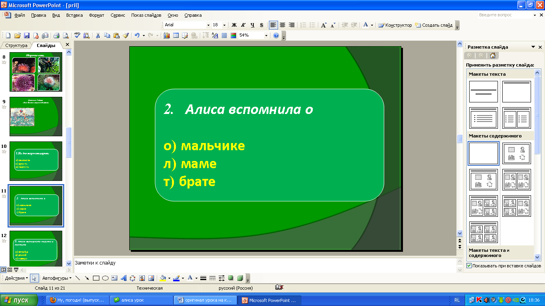The image size is (545, 306).
Task: Decrease font size with the smaller A
Action: 333,25
